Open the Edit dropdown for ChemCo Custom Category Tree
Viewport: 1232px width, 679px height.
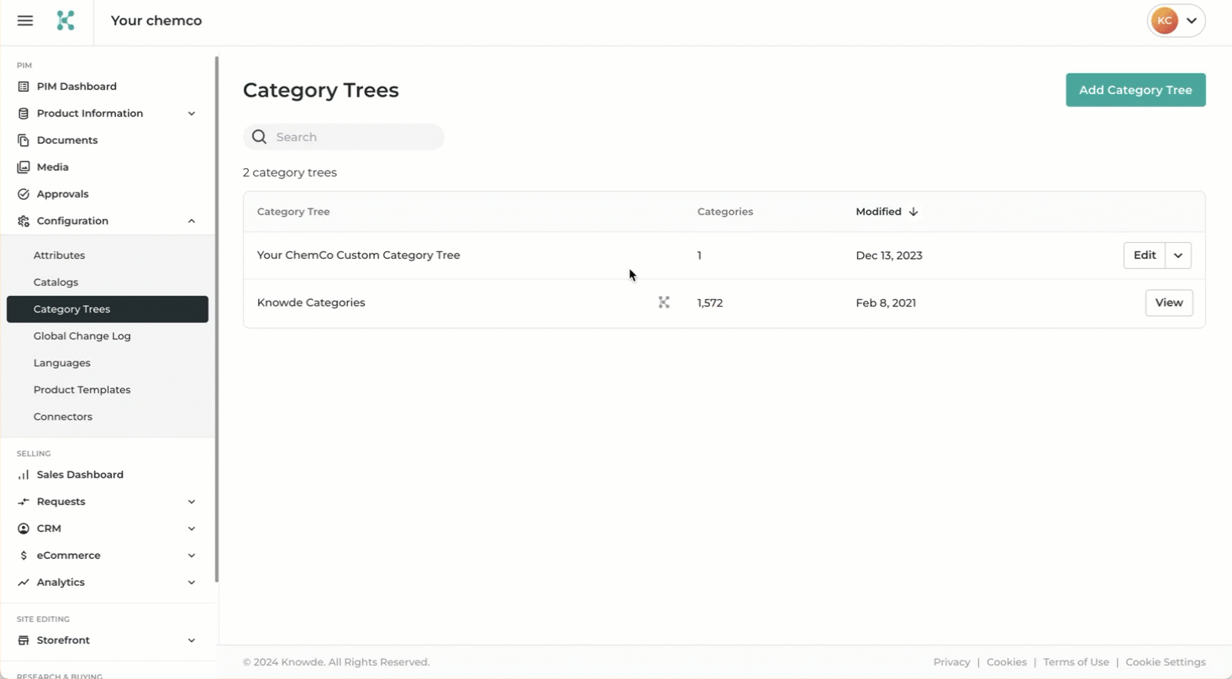pos(1177,255)
